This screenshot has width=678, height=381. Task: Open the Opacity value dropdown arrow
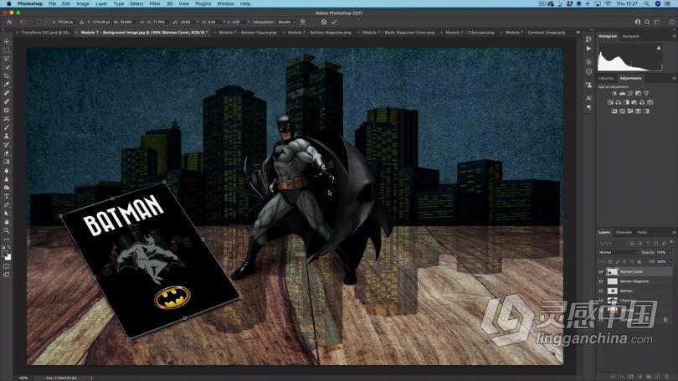click(x=670, y=253)
